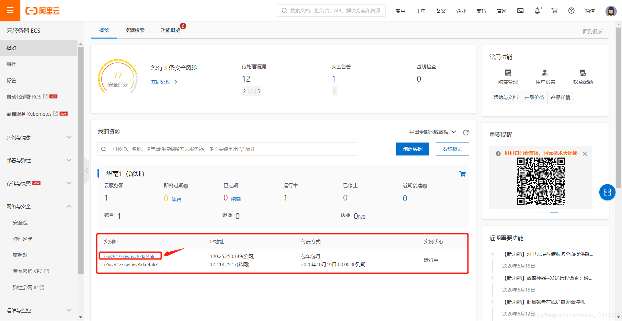Image resolution: width=622 pixels, height=321 pixels.
Task: Click the refresh icon in 我的资源
Action: (466, 132)
